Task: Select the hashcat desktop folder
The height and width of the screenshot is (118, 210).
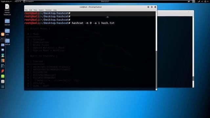Action: tap(7, 42)
